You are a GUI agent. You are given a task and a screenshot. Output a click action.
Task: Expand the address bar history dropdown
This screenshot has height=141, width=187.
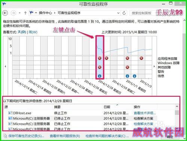click(118, 13)
